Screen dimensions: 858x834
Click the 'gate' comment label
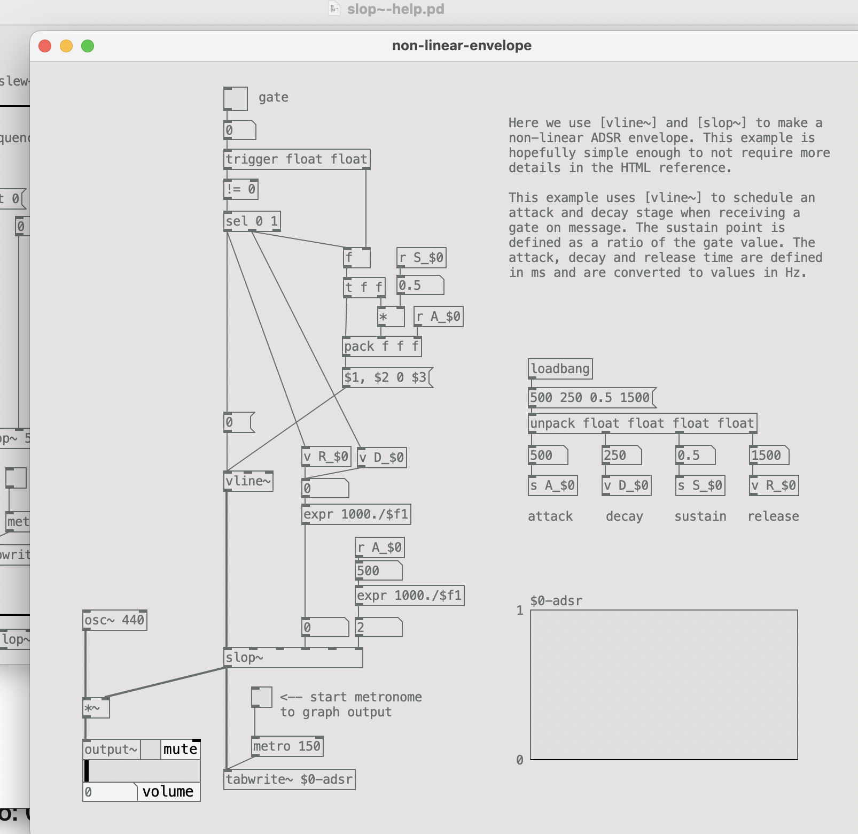point(274,97)
